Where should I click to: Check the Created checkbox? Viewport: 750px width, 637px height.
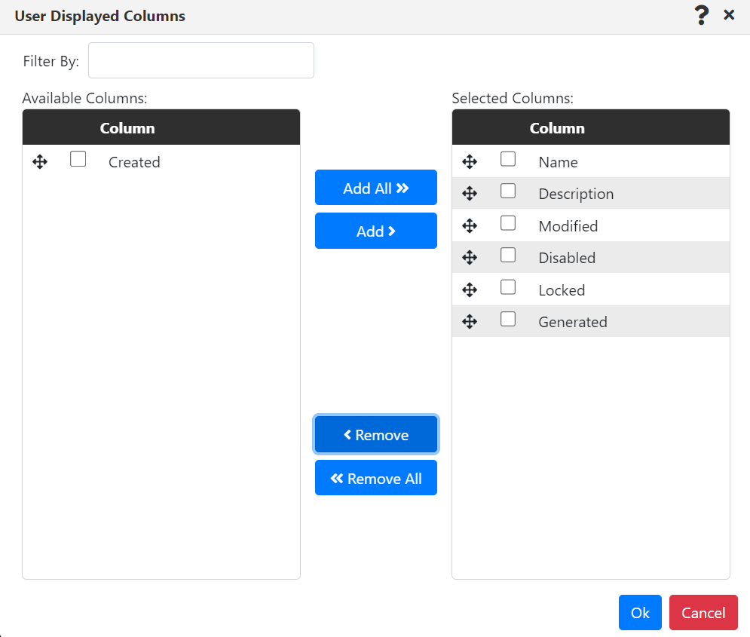click(x=78, y=159)
